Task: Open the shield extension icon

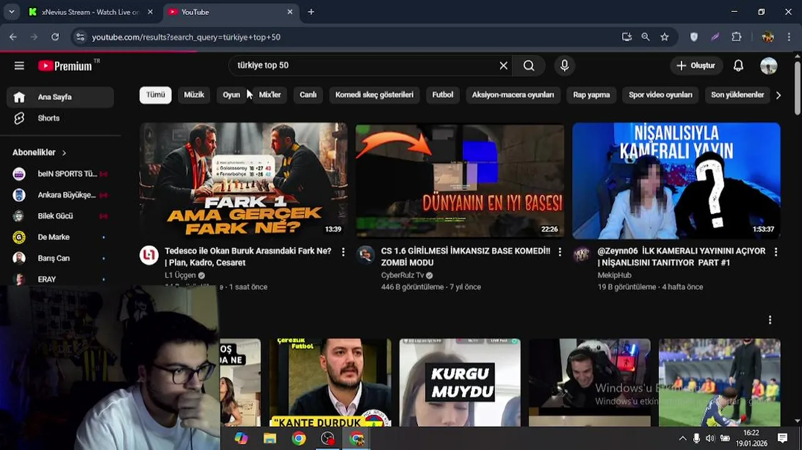Action: point(694,37)
